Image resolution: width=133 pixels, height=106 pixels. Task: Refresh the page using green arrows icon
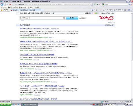coord(97,4)
